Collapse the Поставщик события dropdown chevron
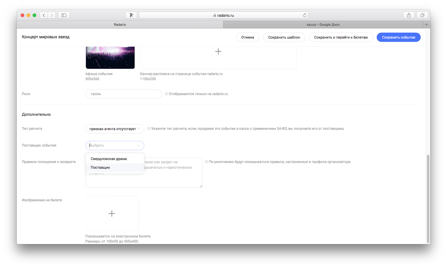 pos(138,146)
